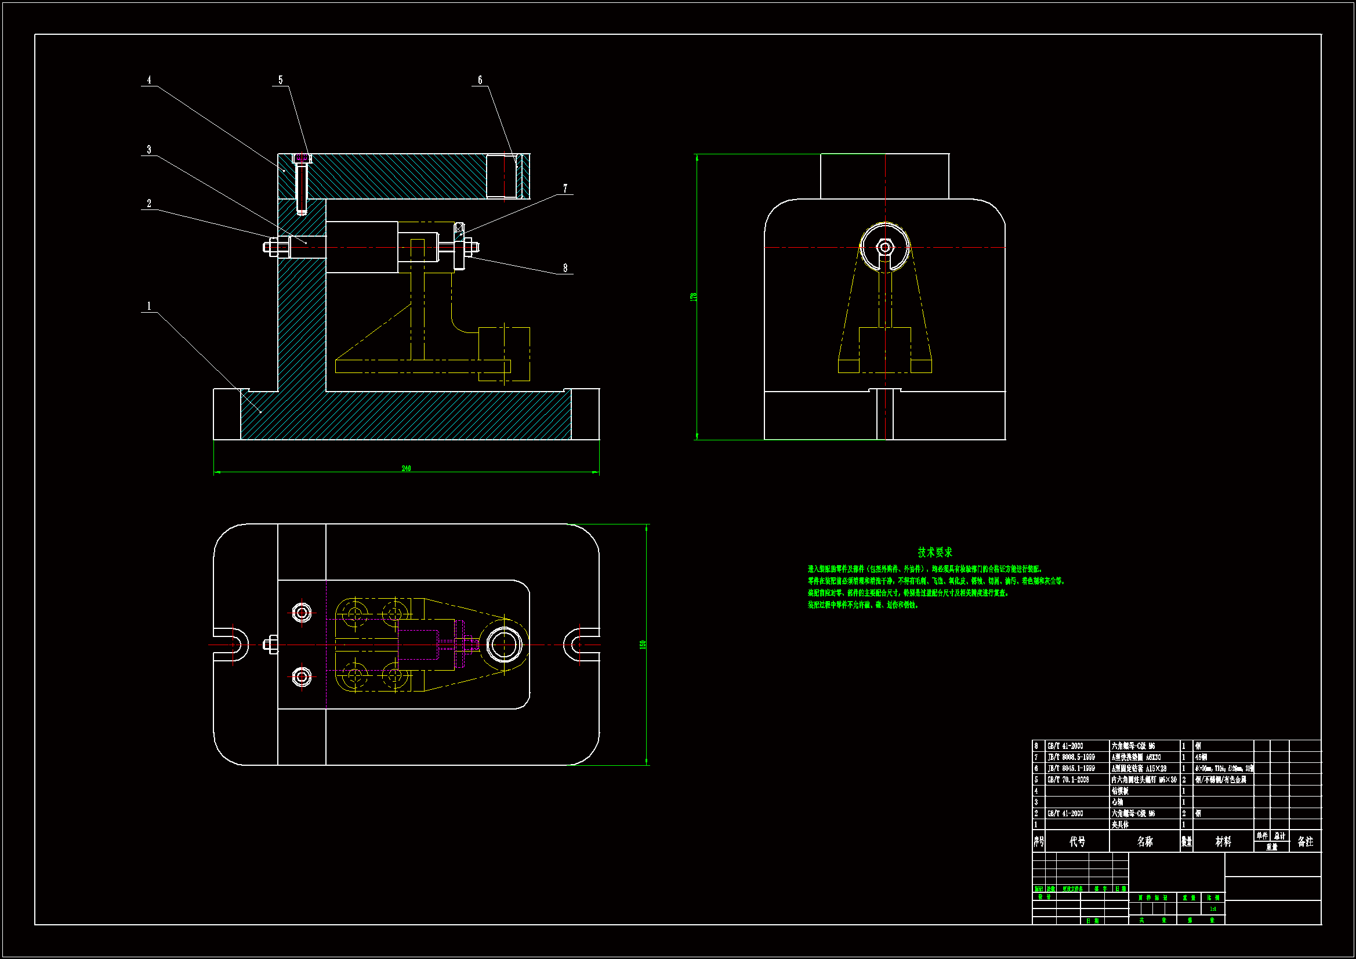1356x959 pixels.
Task: Select the 178 height dimension text
Action: [x=694, y=296]
